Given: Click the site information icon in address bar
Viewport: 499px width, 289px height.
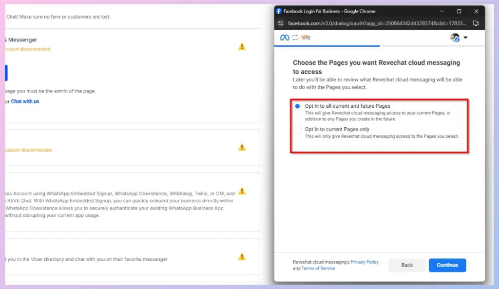Looking at the screenshot, I should 280,23.
